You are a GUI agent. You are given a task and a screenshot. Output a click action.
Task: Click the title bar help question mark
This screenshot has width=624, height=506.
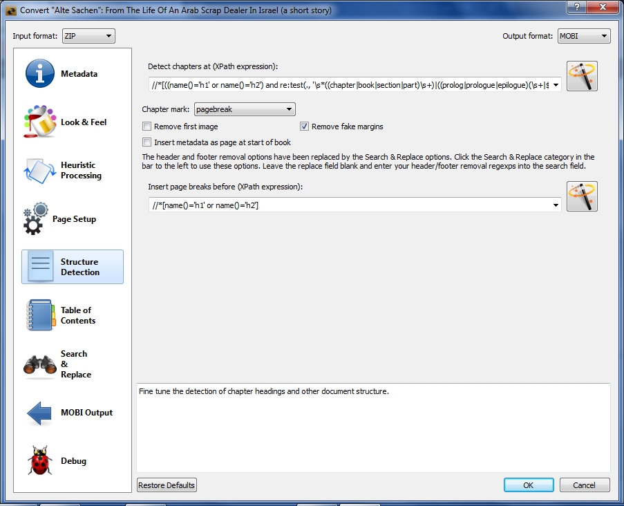577,6
